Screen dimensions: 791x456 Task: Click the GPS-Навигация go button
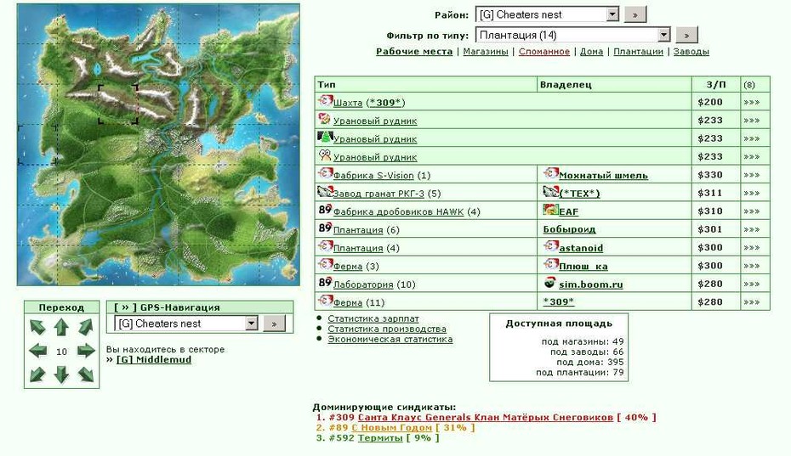point(275,324)
